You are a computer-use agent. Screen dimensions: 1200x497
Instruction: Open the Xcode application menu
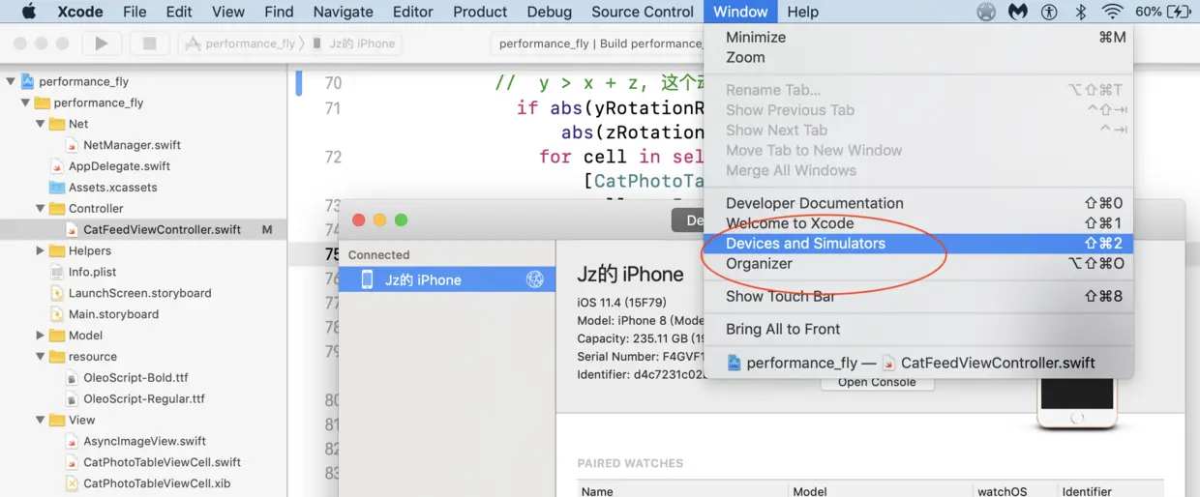(x=80, y=12)
